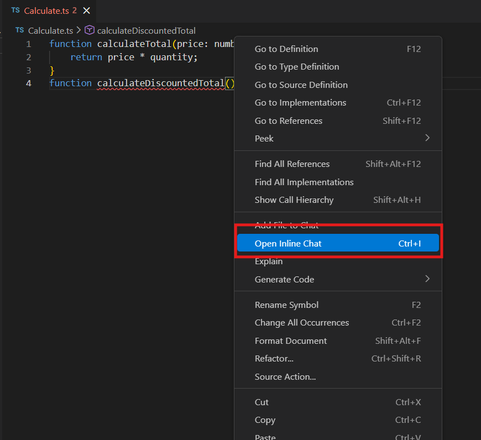Screen dimensions: 481x440
Task: Select the calculateDiscountedTotal breadcrumb
Action: (145, 30)
